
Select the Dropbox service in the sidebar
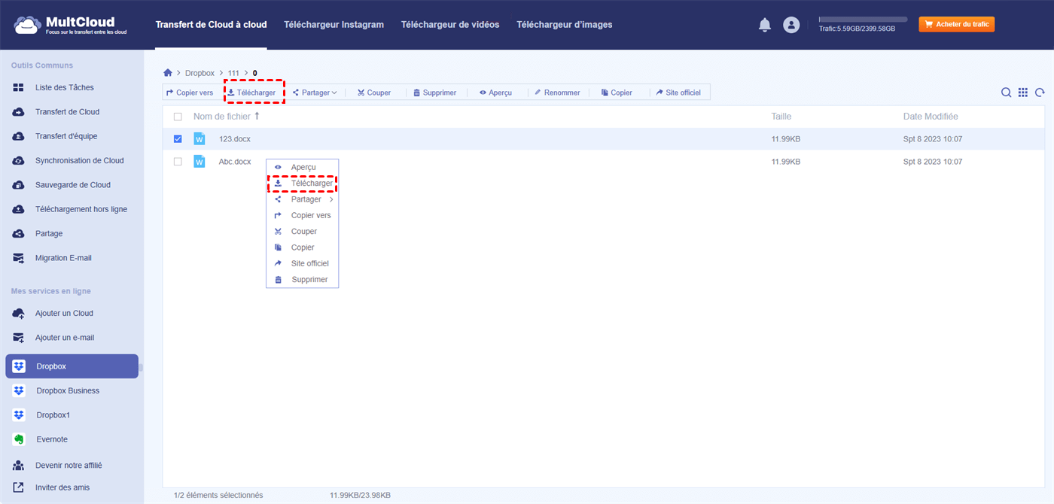coord(72,366)
